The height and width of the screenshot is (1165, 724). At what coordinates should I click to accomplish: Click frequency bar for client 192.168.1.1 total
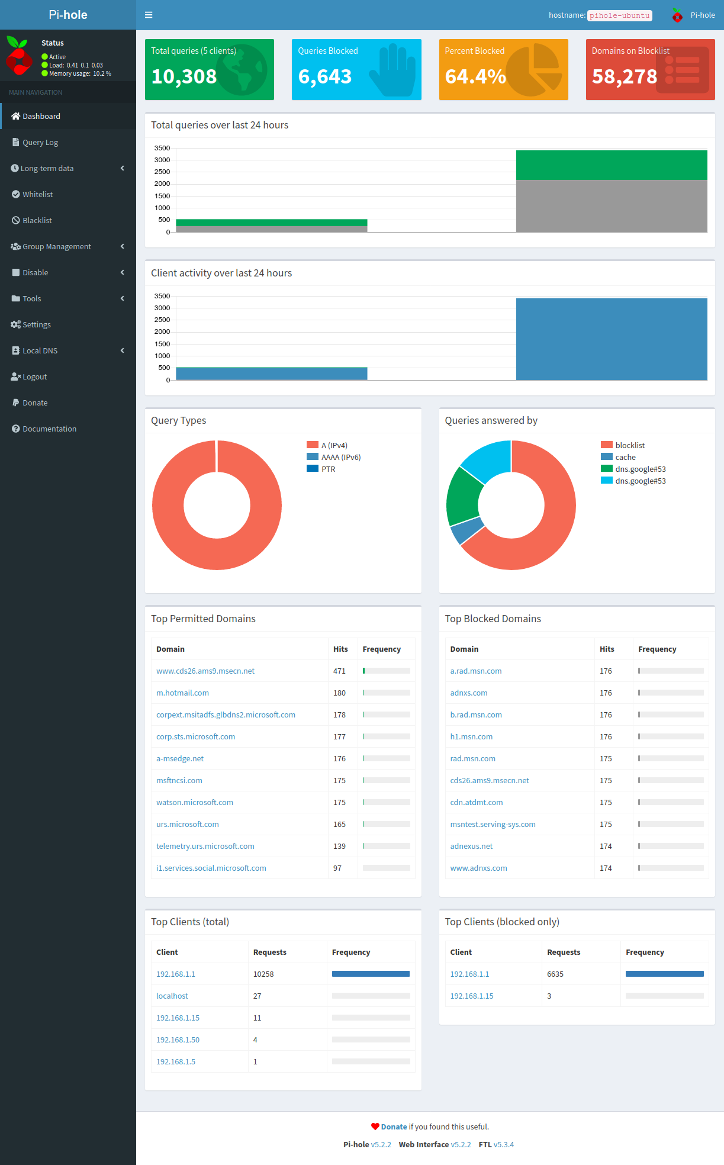click(x=371, y=974)
